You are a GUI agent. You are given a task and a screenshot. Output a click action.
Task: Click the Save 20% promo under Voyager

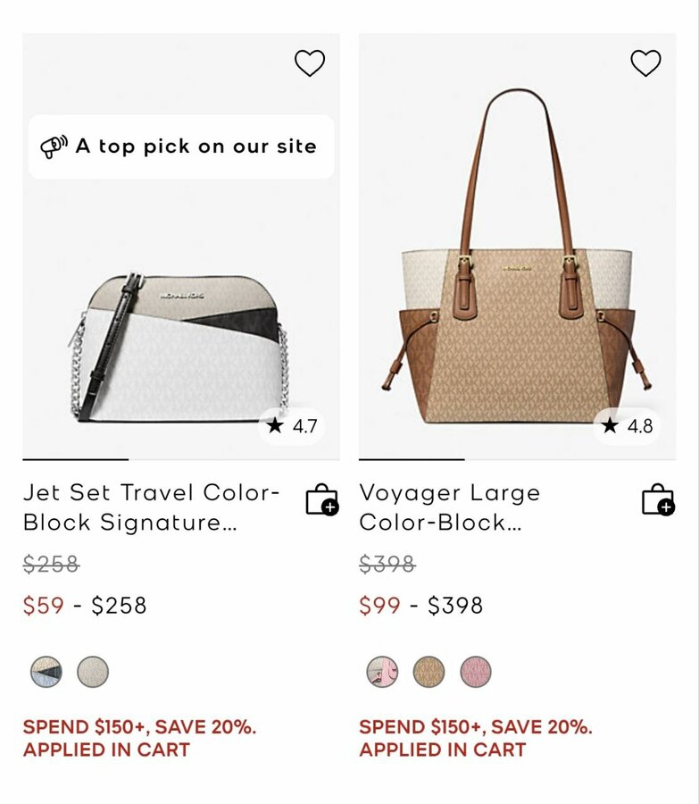coord(475,738)
